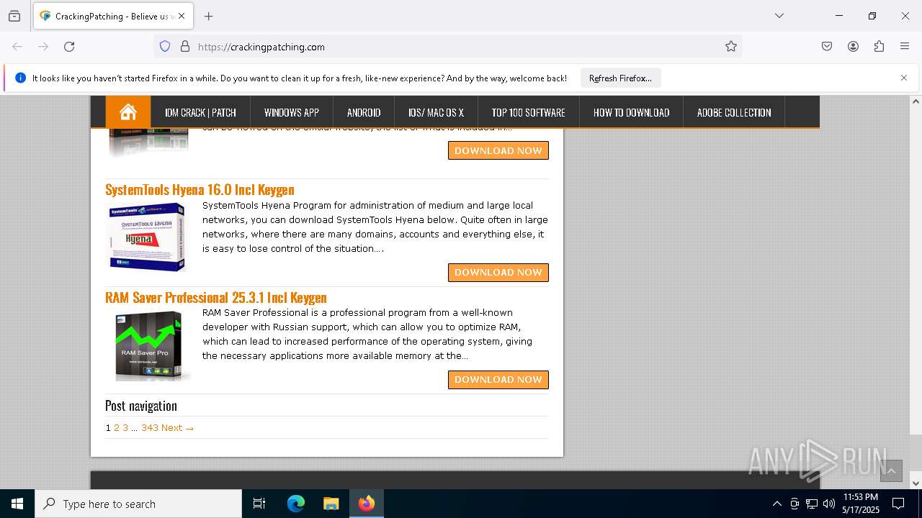Open File Explorer from taskbar
Viewport: 922px width, 518px height.
click(331, 504)
